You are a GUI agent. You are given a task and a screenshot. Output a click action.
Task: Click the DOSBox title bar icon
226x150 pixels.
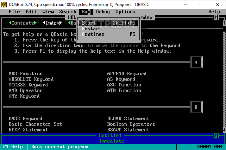pos(4,5)
